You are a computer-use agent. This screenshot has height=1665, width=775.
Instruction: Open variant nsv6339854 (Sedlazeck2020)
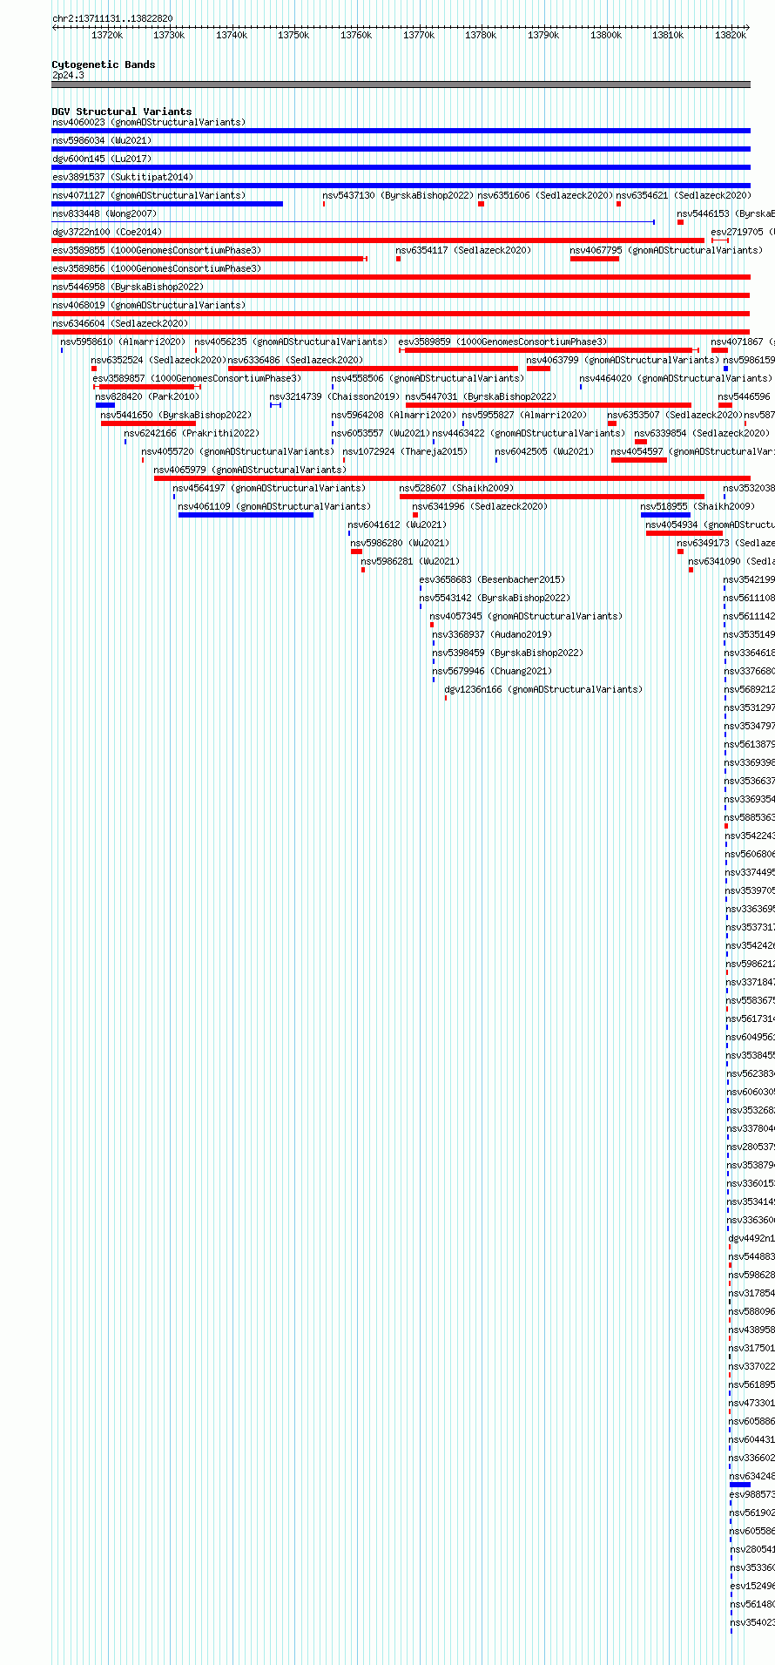point(702,433)
